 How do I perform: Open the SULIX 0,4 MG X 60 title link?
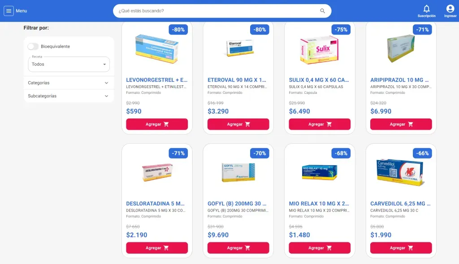(319, 80)
